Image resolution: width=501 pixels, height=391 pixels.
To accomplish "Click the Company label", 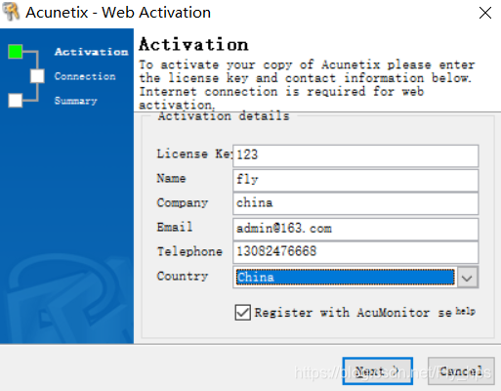I will pos(183,203).
